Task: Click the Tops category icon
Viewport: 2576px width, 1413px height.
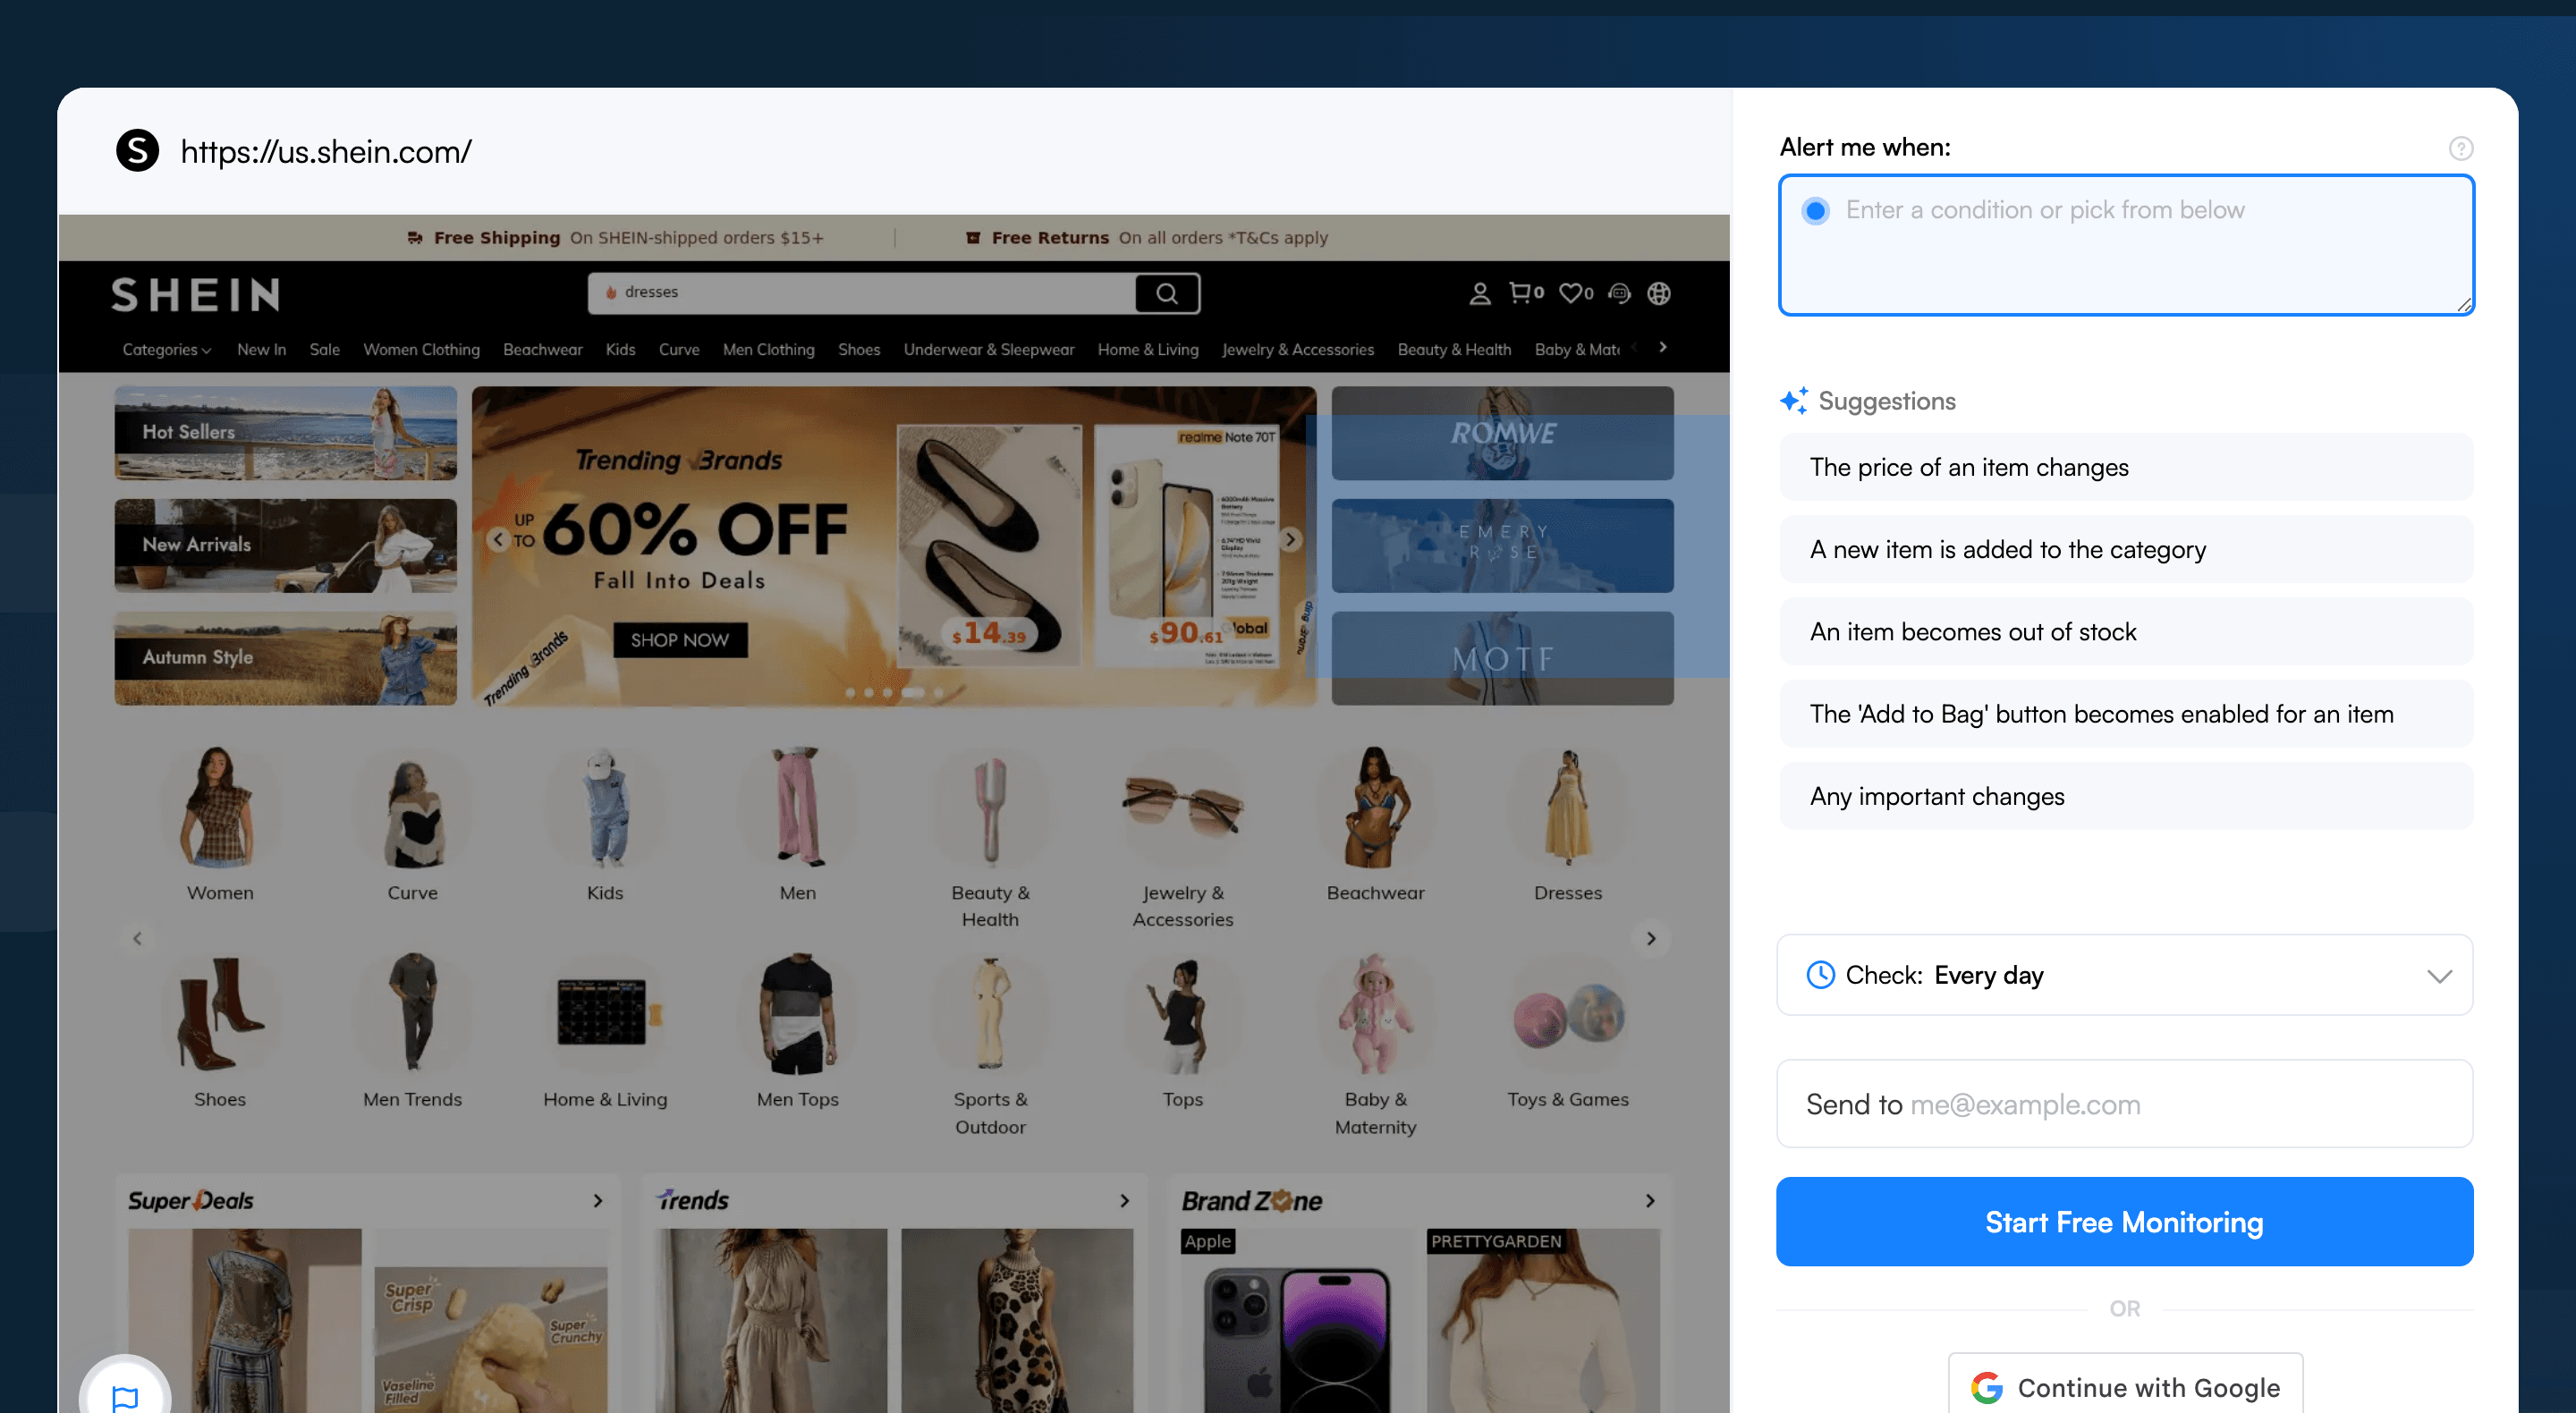Action: point(1183,1014)
